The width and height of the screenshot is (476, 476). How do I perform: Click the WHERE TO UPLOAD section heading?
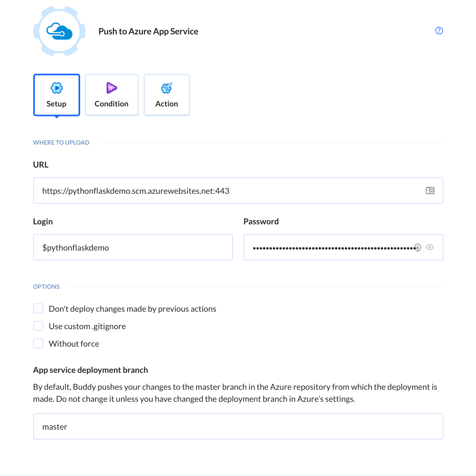click(61, 142)
